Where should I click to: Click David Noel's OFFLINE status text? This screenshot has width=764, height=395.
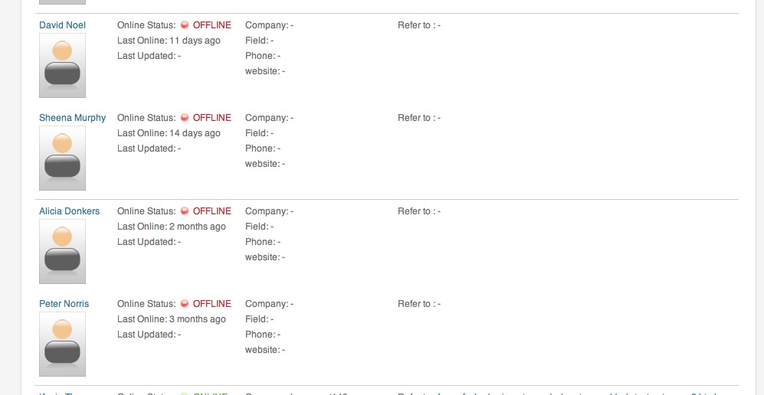212,25
